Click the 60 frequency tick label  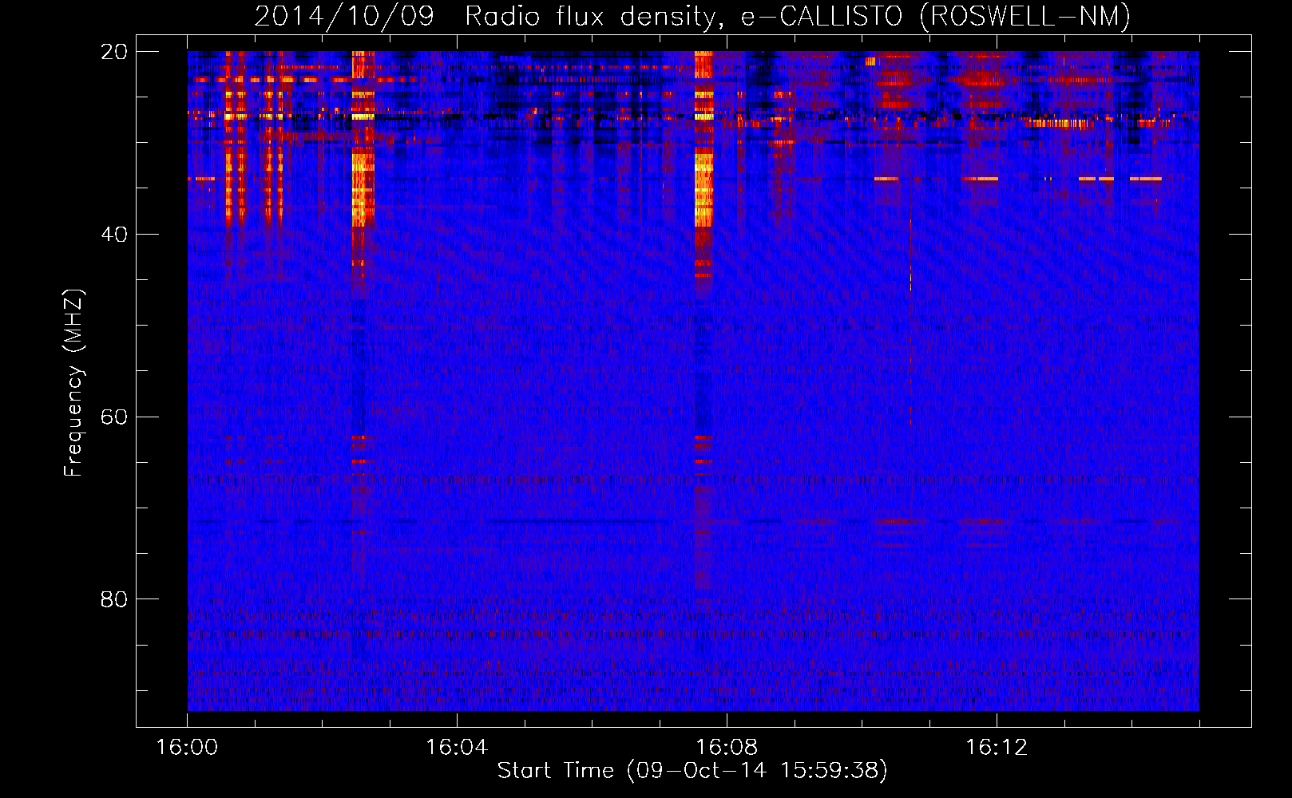point(114,417)
